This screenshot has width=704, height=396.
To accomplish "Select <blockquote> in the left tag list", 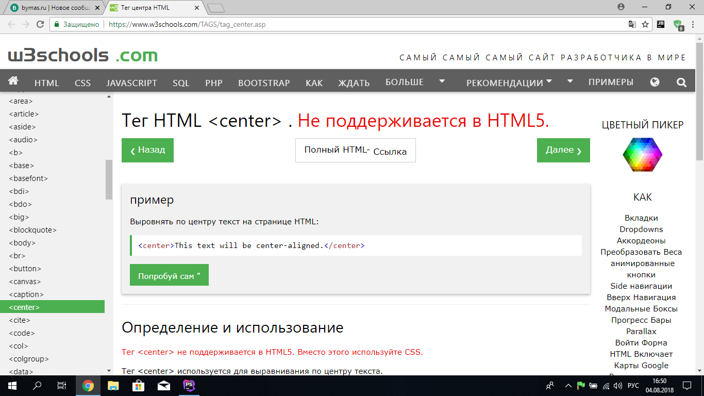I will (x=33, y=230).
